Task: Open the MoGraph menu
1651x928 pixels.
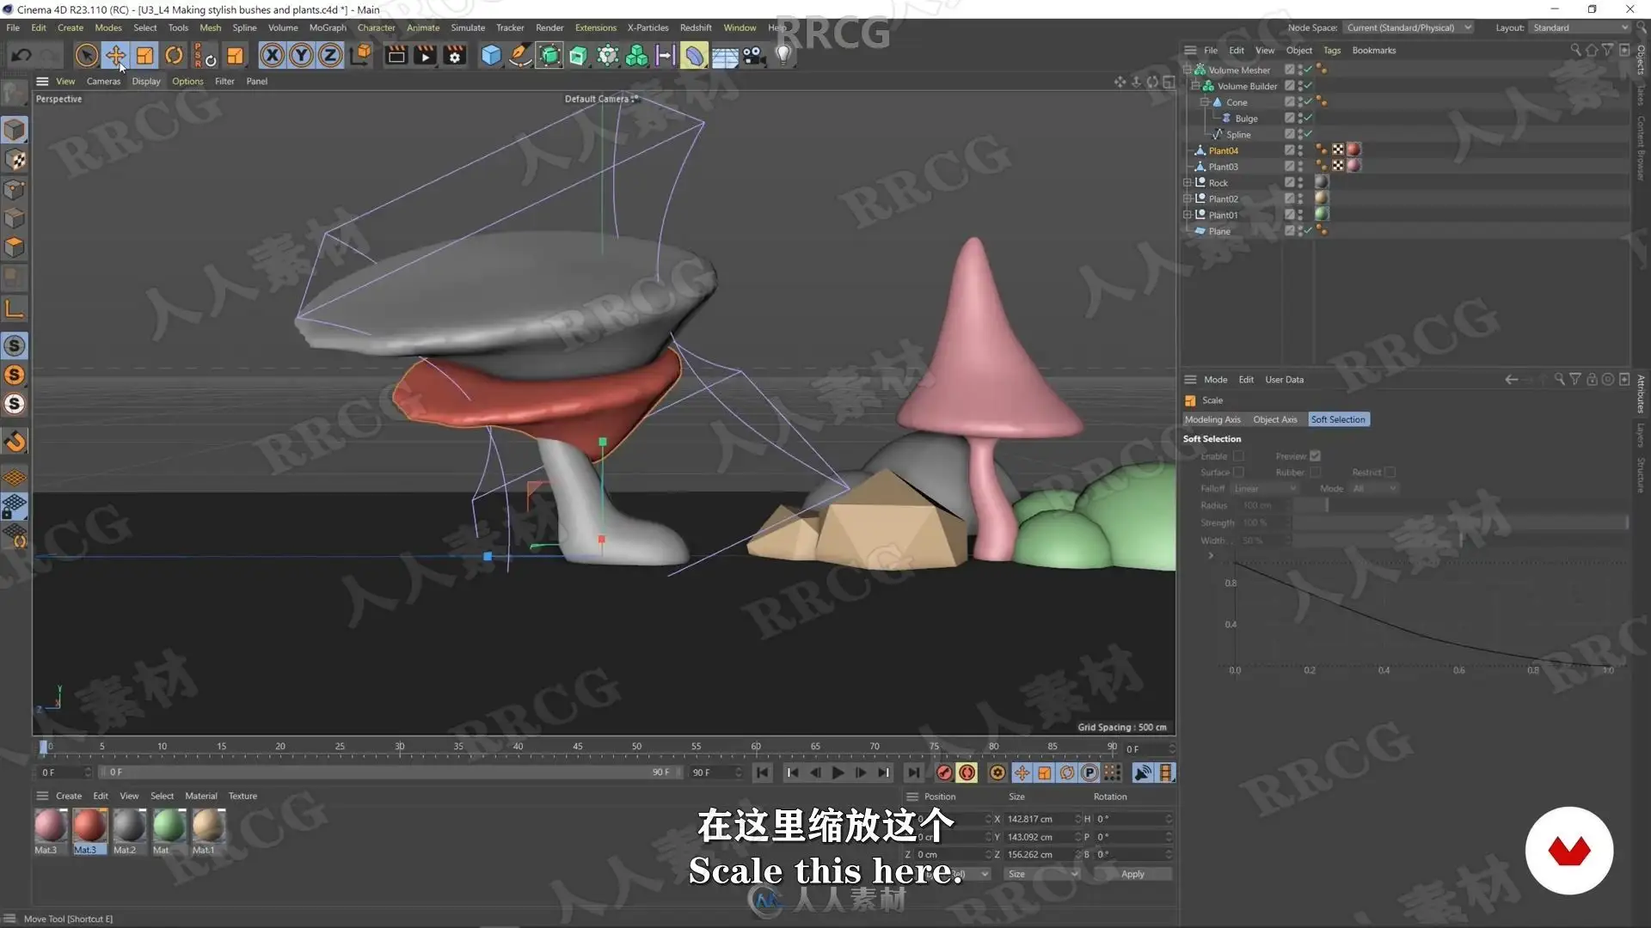Action: tap(328, 27)
